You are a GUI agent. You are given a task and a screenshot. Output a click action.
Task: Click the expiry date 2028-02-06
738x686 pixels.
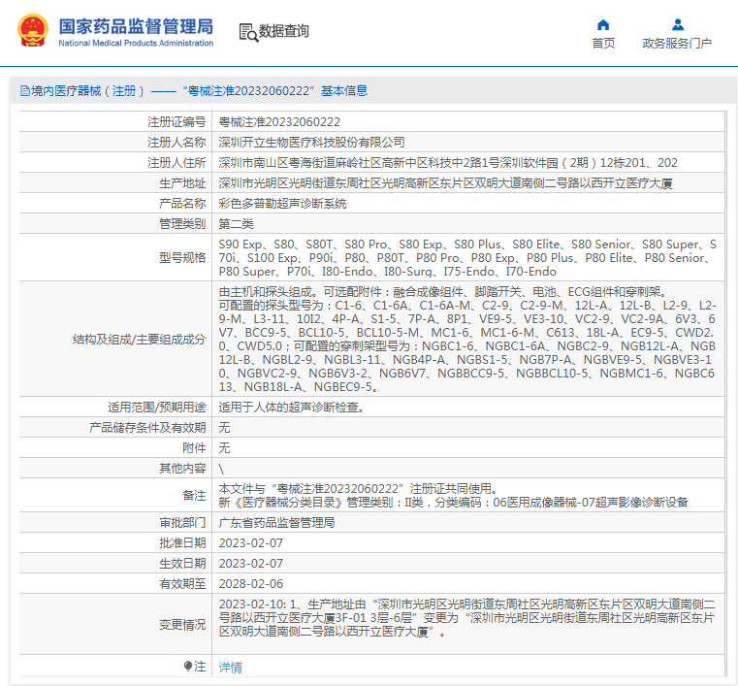250,584
